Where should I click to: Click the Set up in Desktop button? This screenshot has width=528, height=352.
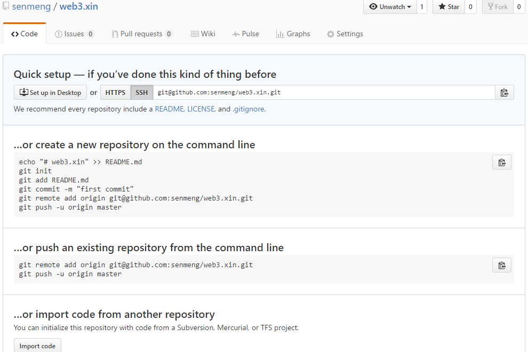pos(50,93)
